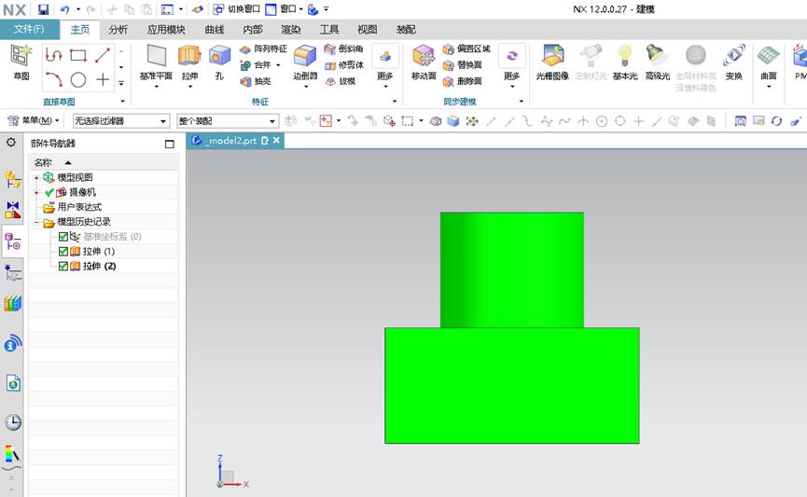Maximize the 部件导航器 panel
Image resolution: width=807 pixels, height=497 pixels.
pyautogui.click(x=169, y=144)
